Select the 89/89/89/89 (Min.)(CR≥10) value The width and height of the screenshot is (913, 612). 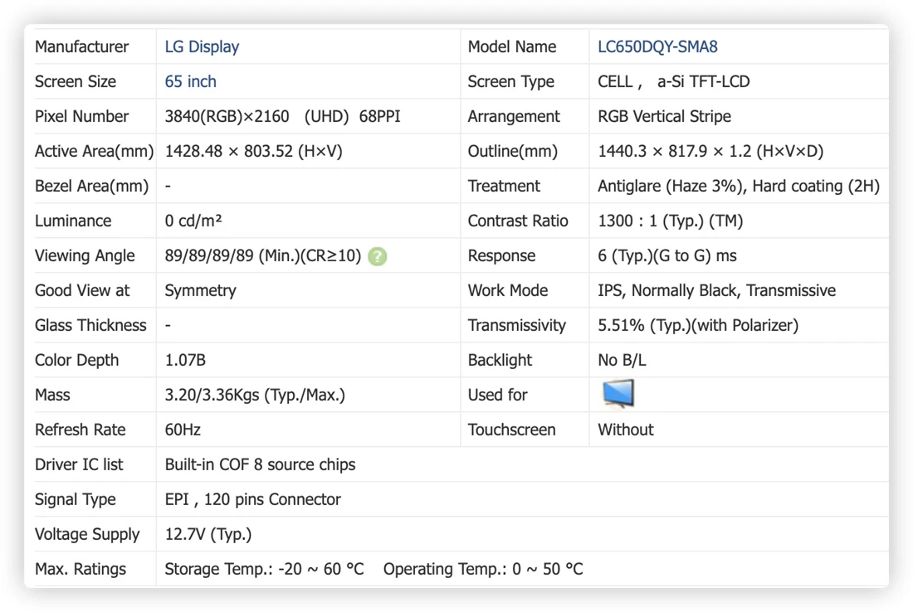(262, 256)
